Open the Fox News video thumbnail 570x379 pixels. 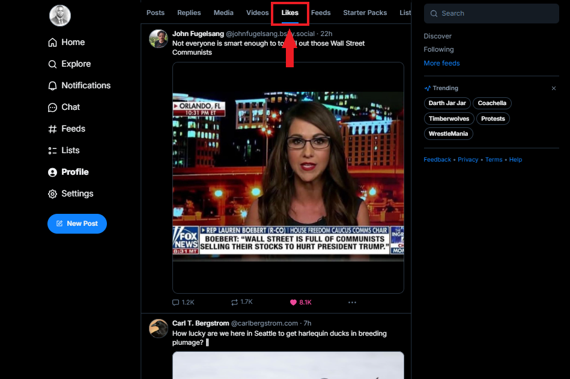[288, 178]
